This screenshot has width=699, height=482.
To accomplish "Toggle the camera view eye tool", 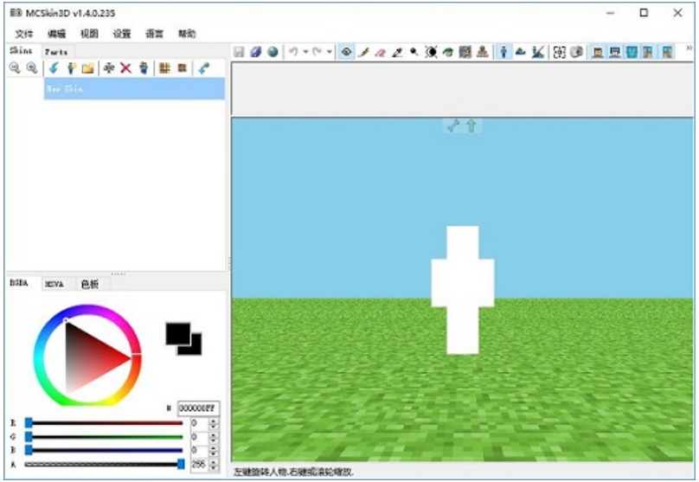I will click(x=346, y=52).
